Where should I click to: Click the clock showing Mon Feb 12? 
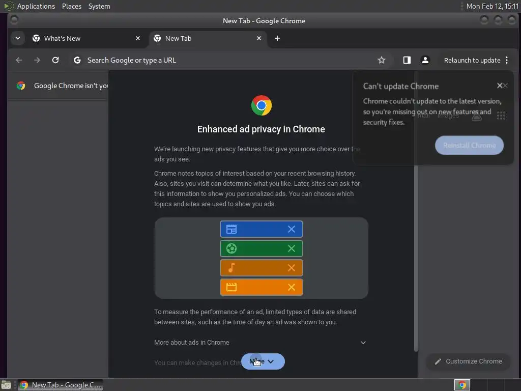[492, 6]
